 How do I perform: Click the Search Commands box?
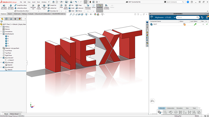174,2
